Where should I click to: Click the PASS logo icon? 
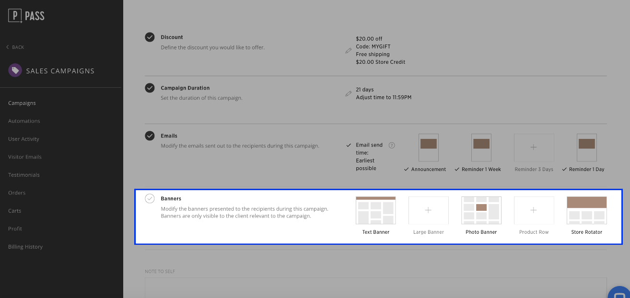pos(15,16)
